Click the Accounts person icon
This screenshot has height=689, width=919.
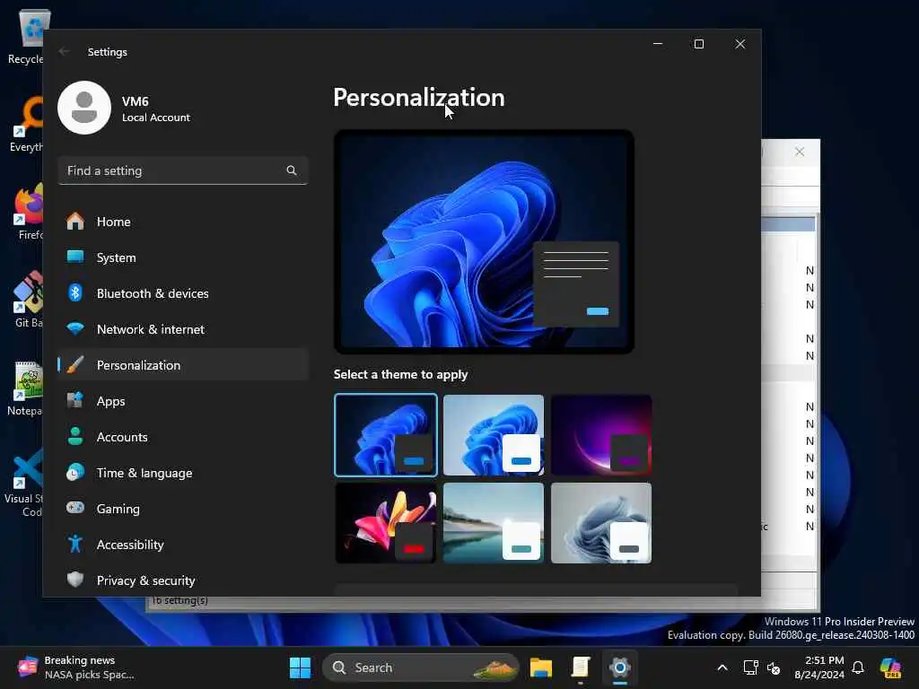(75, 437)
